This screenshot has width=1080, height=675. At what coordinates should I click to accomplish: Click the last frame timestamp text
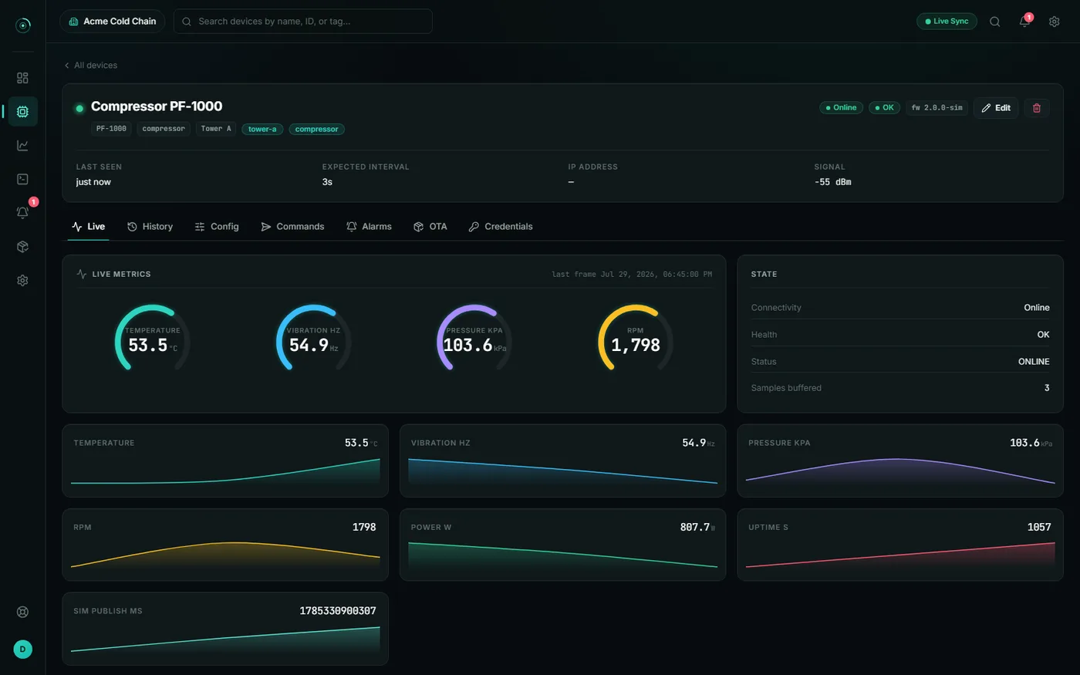click(x=632, y=274)
